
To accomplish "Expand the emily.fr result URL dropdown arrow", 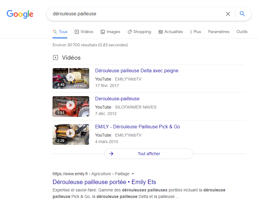I will 133,174.
